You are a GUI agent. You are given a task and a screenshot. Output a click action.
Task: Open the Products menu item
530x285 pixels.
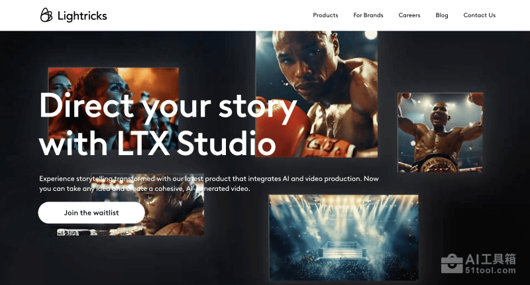coord(325,15)
